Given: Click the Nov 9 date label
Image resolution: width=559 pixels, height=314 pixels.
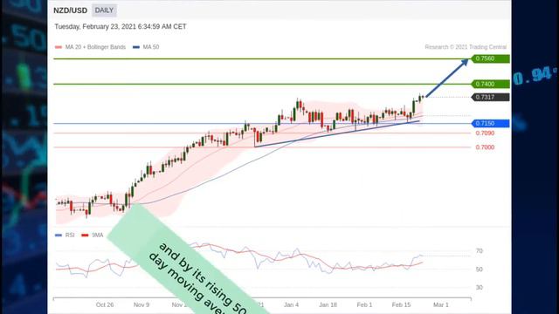Looking at the screenshot, I should (x=141, y=304).
